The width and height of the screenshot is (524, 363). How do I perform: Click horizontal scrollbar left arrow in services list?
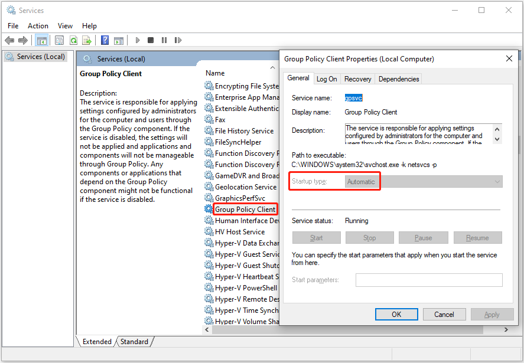point(207,329)
